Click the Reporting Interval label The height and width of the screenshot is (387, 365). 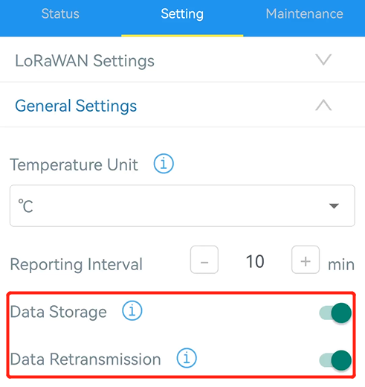click(77, 264)
